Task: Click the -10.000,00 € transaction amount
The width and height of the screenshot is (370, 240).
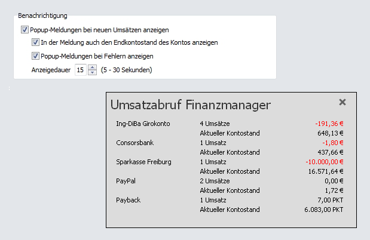Action: click(325, 162)
